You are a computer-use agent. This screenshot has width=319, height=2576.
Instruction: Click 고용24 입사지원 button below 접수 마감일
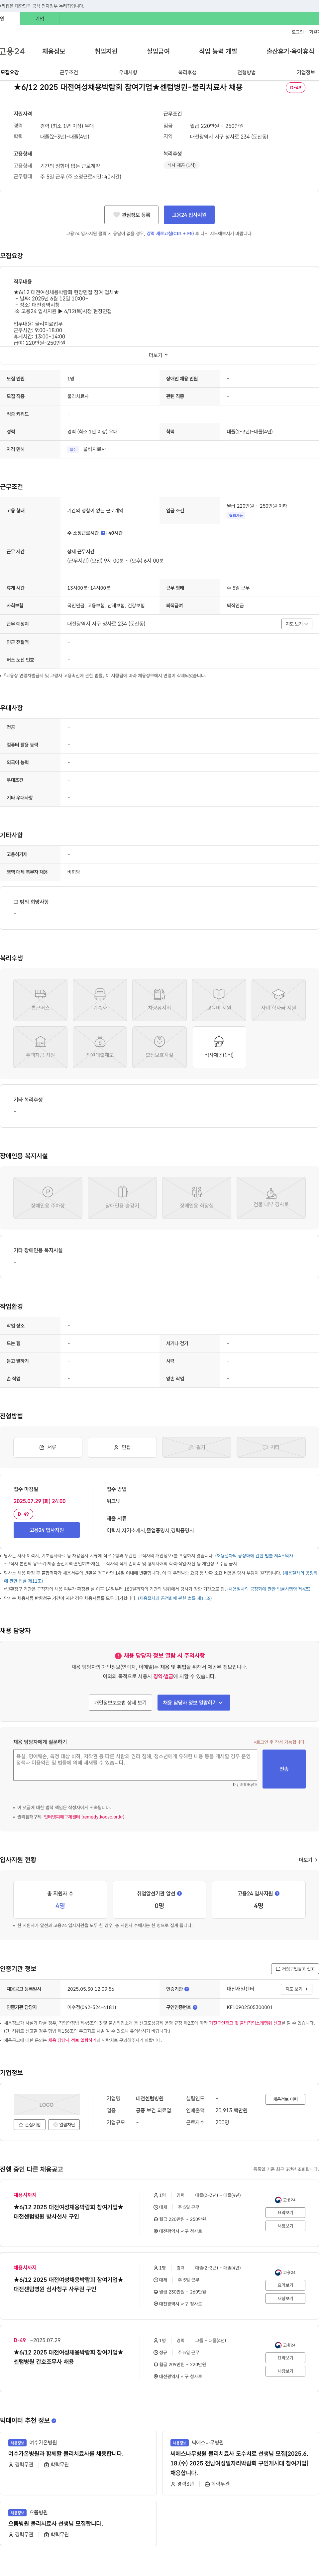tap(47, 1530)
